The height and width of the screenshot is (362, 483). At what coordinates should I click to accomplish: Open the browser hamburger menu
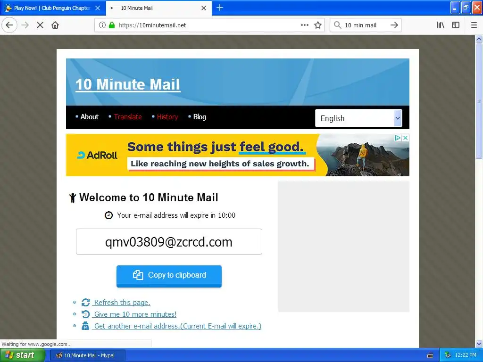pos(474,25)
